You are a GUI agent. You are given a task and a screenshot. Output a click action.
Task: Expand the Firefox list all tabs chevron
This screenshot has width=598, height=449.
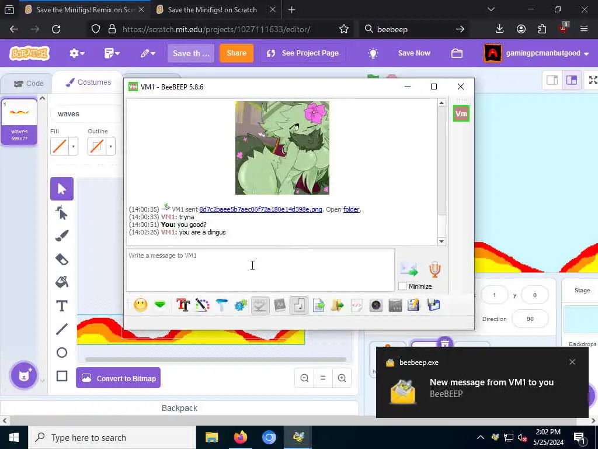[491, 9]
